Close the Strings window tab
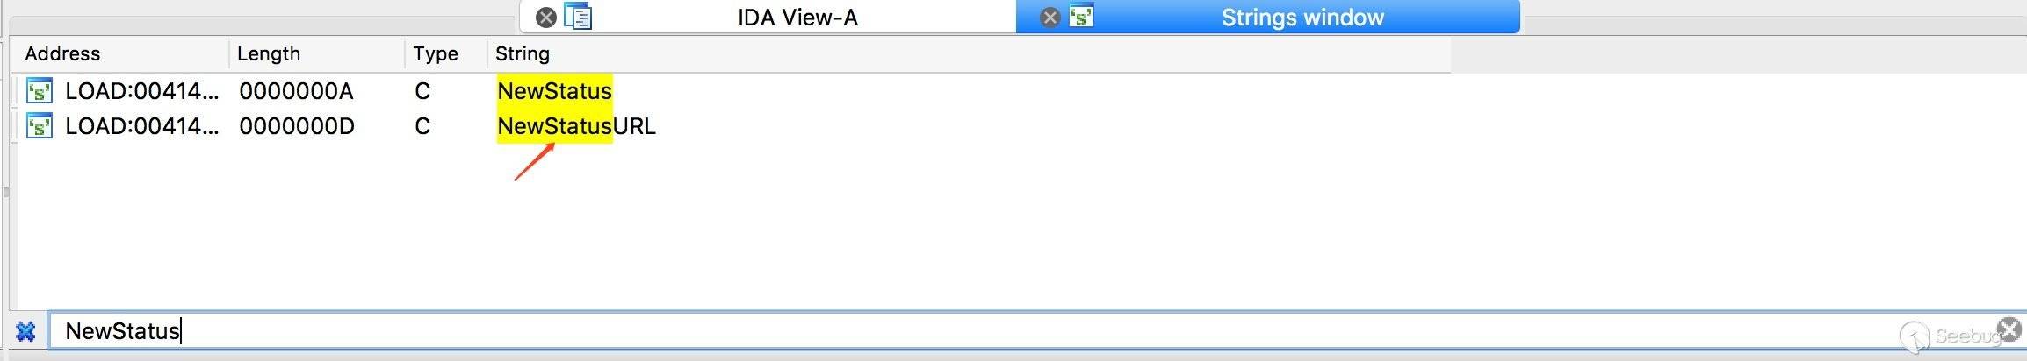 pyautogui.click(x=1050, y=17)
